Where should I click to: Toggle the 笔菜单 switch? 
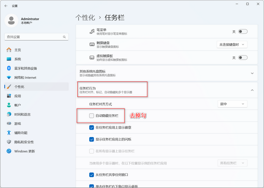tap(243, 32)
